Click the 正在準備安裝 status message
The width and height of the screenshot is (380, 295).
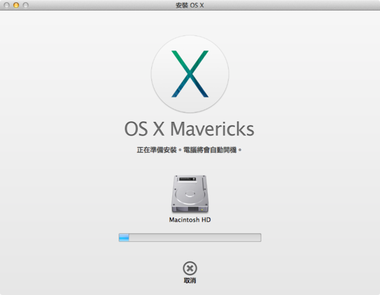pos(189,150)
